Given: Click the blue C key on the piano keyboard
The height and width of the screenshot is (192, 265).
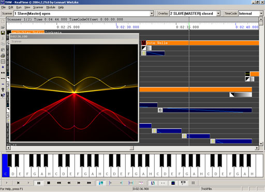Looking at the screenshot, I should 5,166.
